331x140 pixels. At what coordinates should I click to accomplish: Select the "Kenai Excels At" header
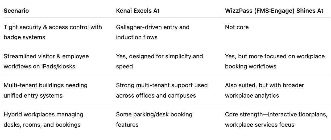tap(138, 11)
